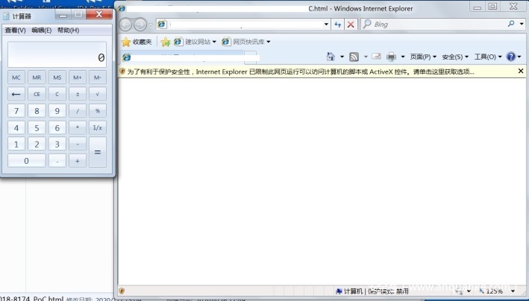Click the information bar message text for options
Viewport: 529px width, 301px height.
click(301, 72)
